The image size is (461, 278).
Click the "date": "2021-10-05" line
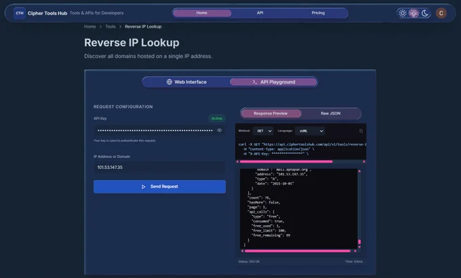275,184
